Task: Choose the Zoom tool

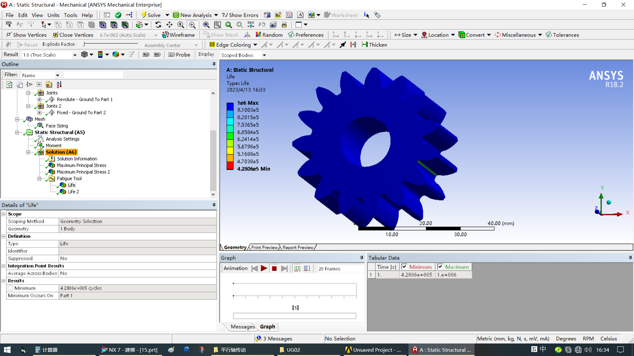Action: (x=181, y=25)
